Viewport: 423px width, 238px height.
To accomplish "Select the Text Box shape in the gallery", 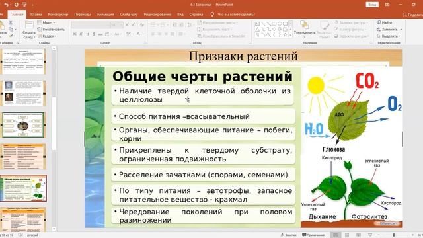I will [258, 24].
